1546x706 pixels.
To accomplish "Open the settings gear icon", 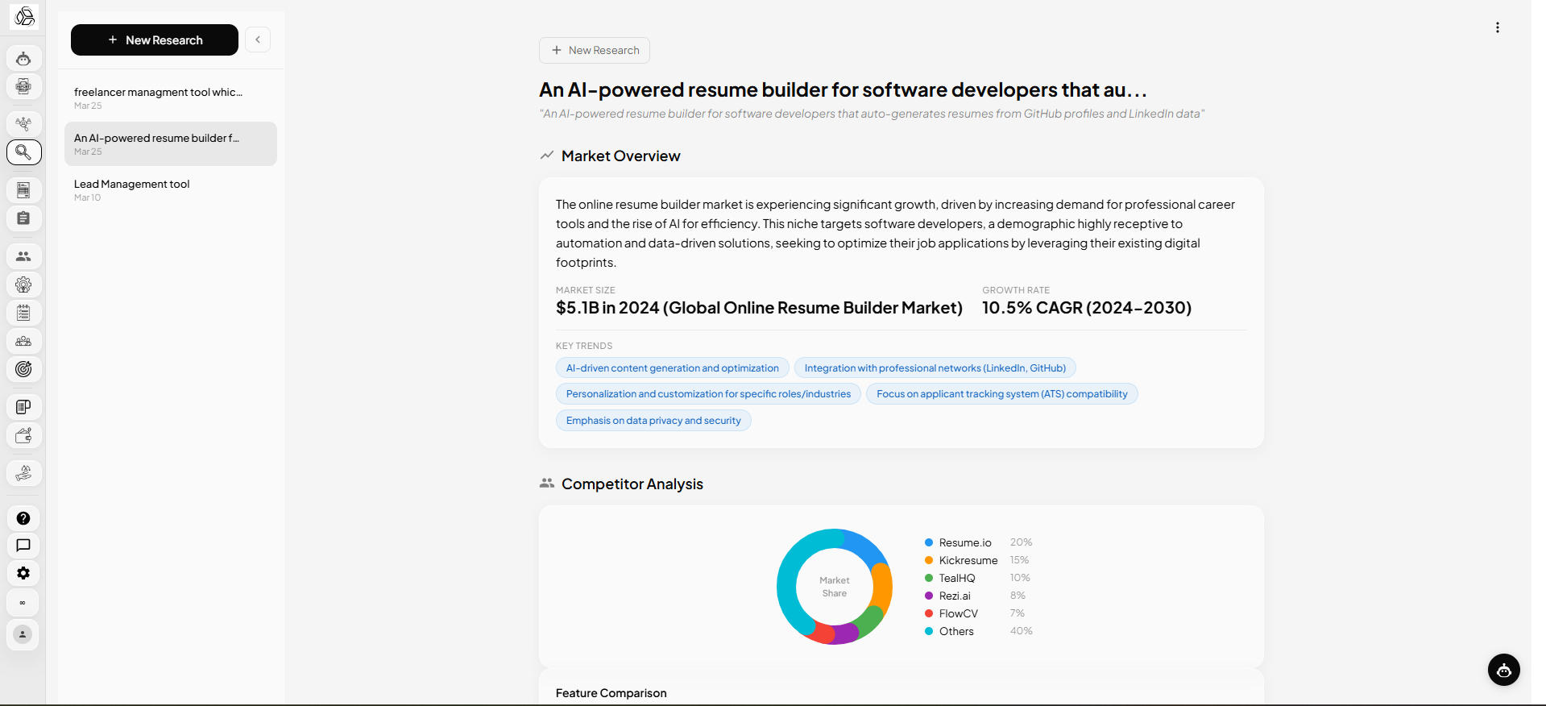I will coord(23,573).
